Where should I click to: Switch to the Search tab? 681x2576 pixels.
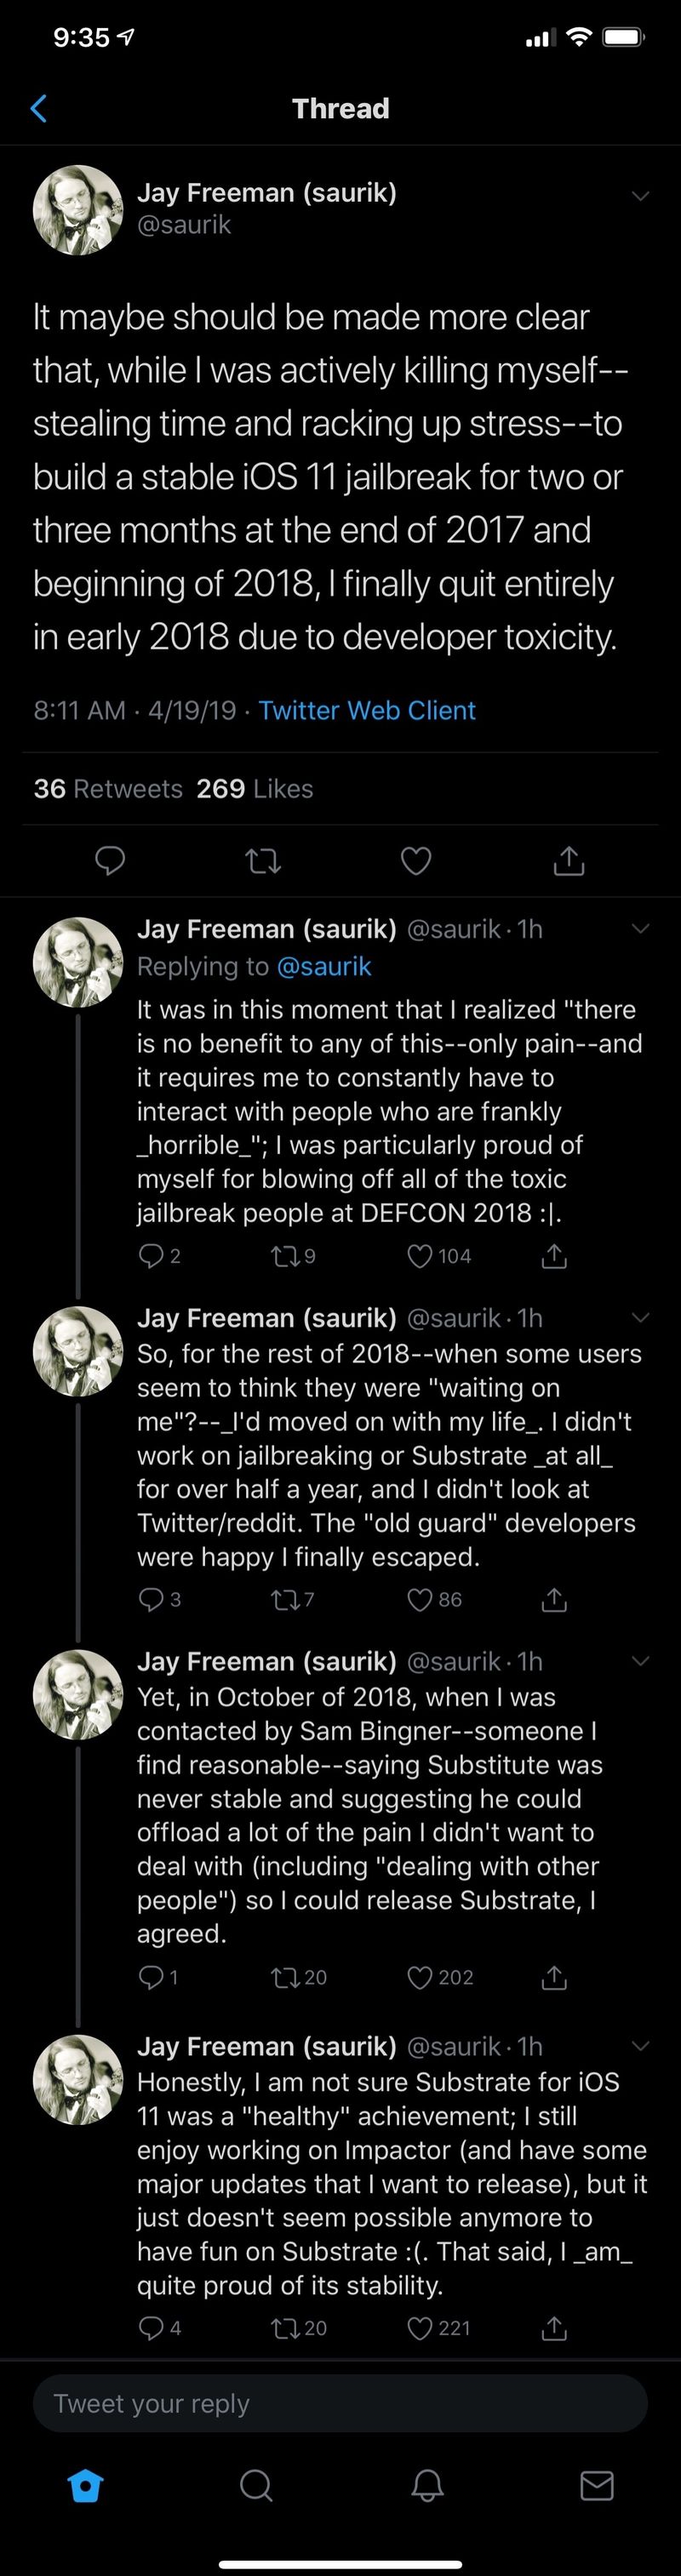point(256,2485)
